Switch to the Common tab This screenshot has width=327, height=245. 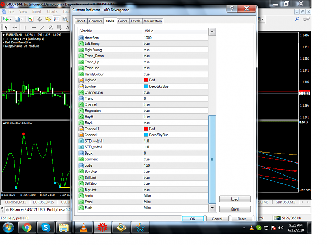point(95,21)
